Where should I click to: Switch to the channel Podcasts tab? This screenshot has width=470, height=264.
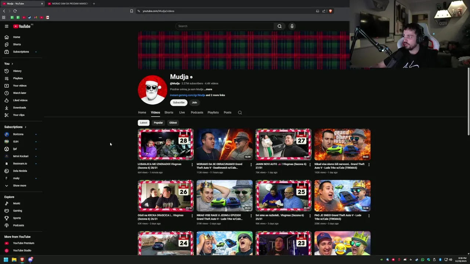[197, 113]
